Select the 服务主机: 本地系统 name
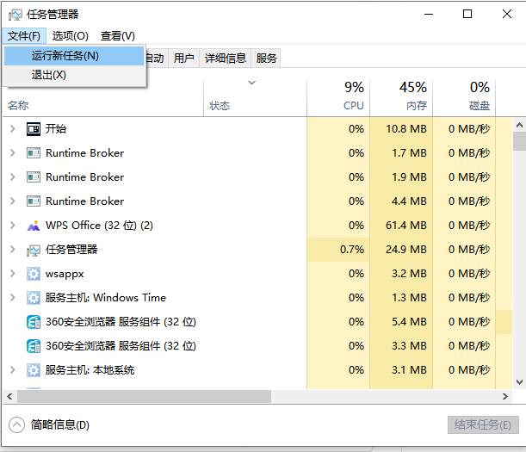The width and height of the screenshot is (526, 452). [90, 370]
